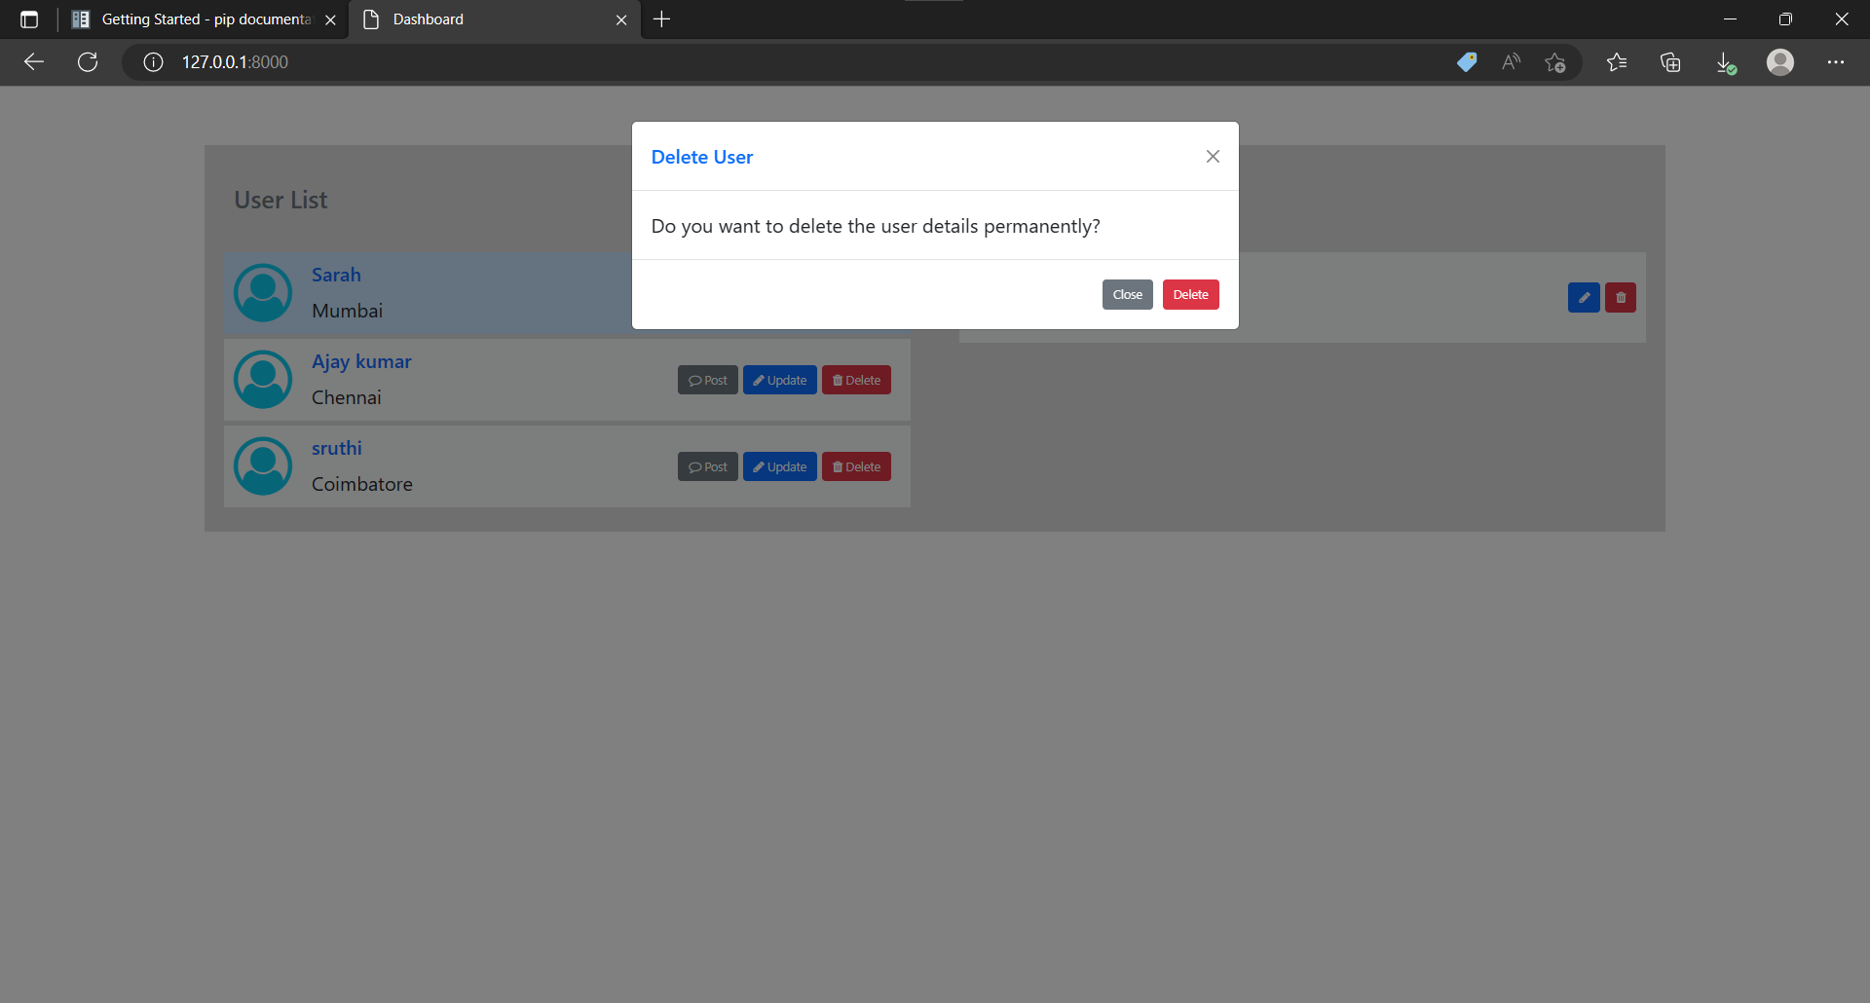Go back to previous page
The height and width of the screenshot is (1003, 1870).
(x=34, y=62)
